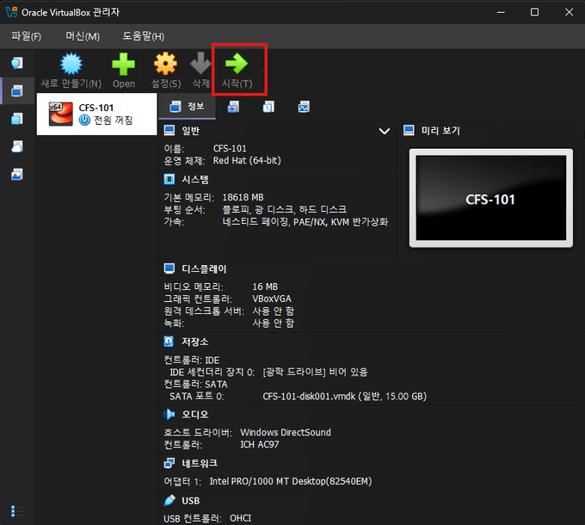Click the 삭제 gray down-arrow icon
This screenshot has height=525, width=585.
(x=200, y=65)
